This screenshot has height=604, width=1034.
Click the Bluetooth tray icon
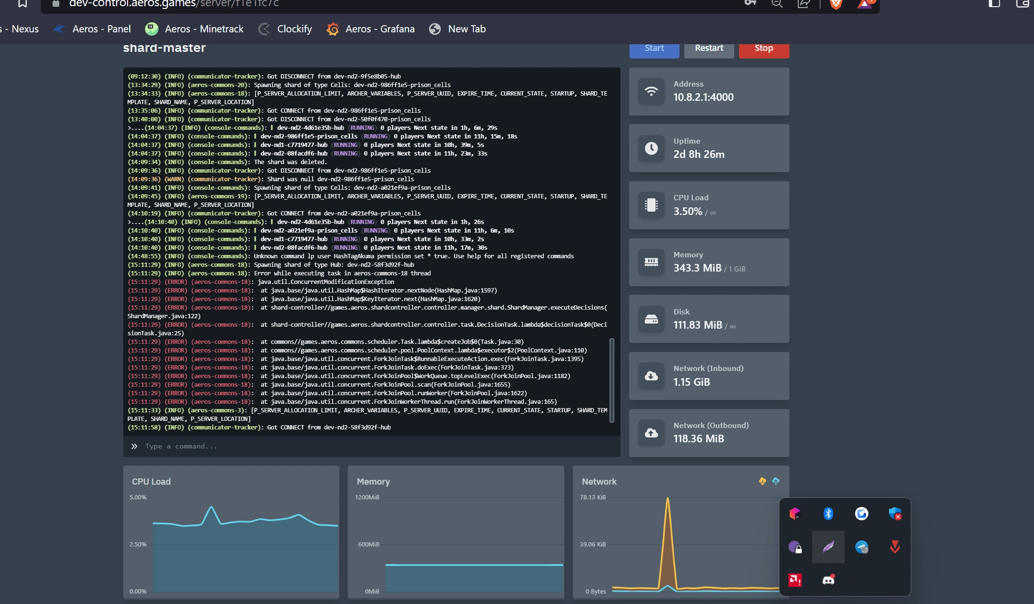pyautogui.click(x=828, y=514)
